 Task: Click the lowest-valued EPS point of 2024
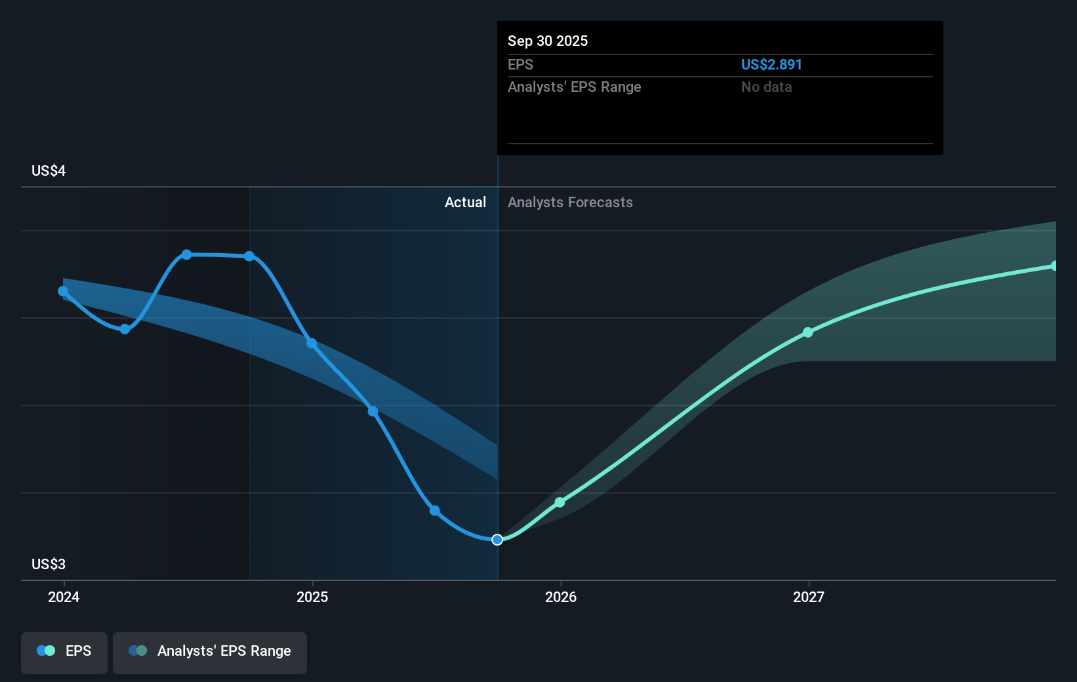click(125, 329)
